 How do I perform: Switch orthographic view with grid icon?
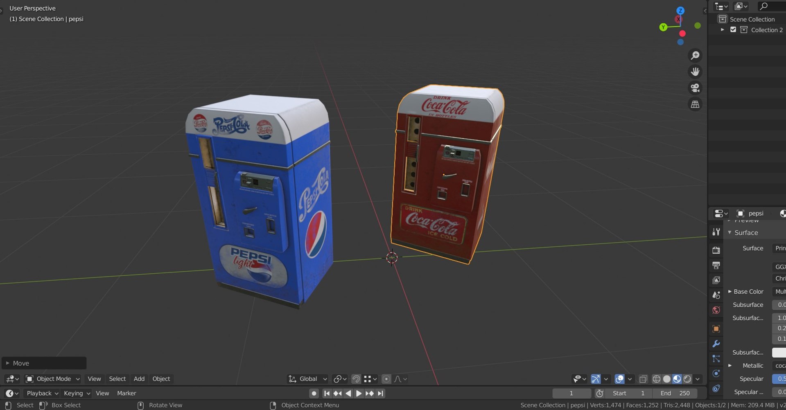[x=695, y=104]
